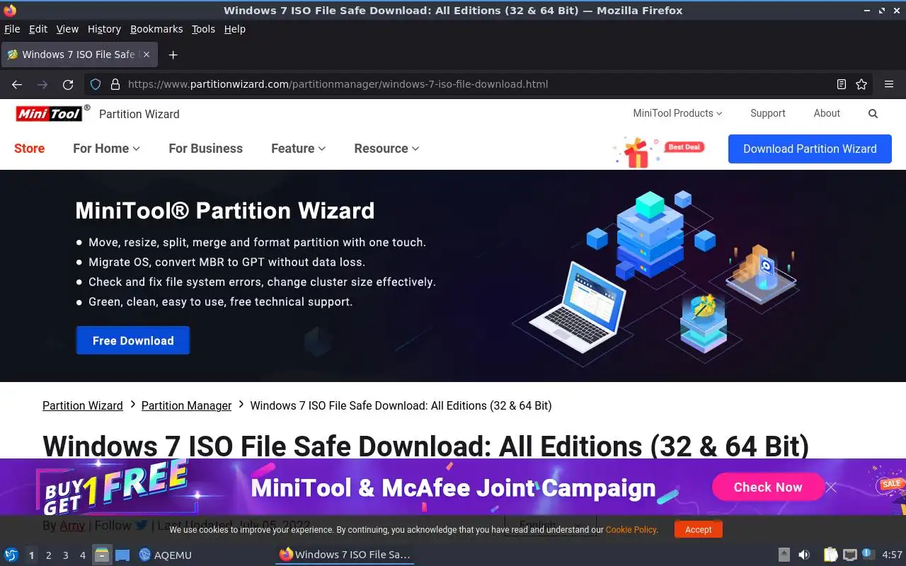Click the Windows 7 ISO article heading
This screenshot has height=566, width=906.
coord(425,446)
